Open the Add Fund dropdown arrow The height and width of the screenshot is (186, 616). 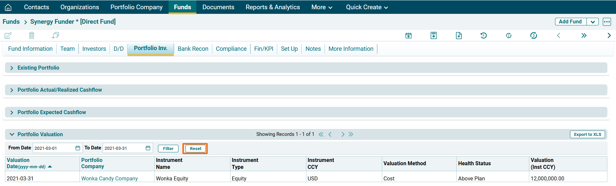tap(592, 22)
